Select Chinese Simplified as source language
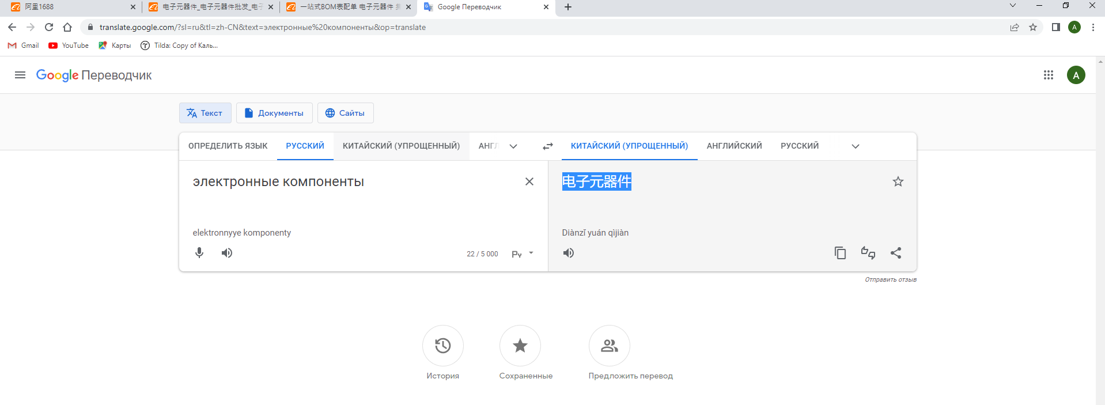This screenshot has width=1105, height=405. [401, 146]
